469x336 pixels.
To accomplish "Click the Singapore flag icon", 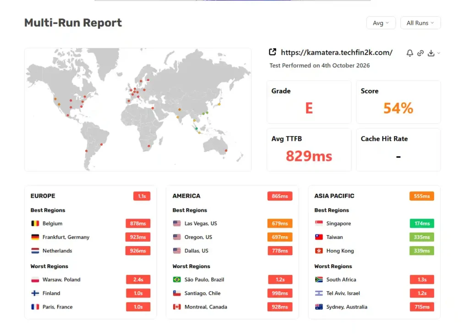I will point(319,223).
